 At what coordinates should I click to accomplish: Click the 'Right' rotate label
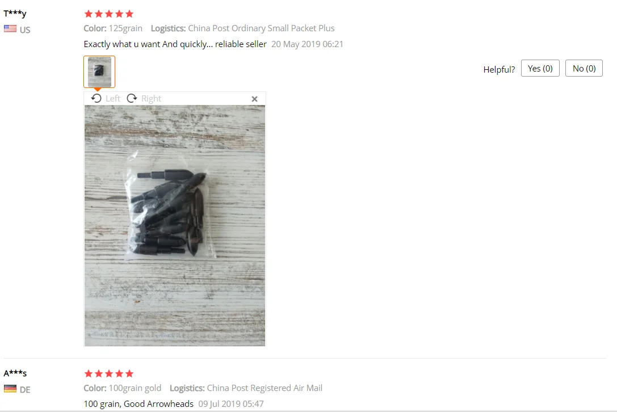tap(151, 99)
